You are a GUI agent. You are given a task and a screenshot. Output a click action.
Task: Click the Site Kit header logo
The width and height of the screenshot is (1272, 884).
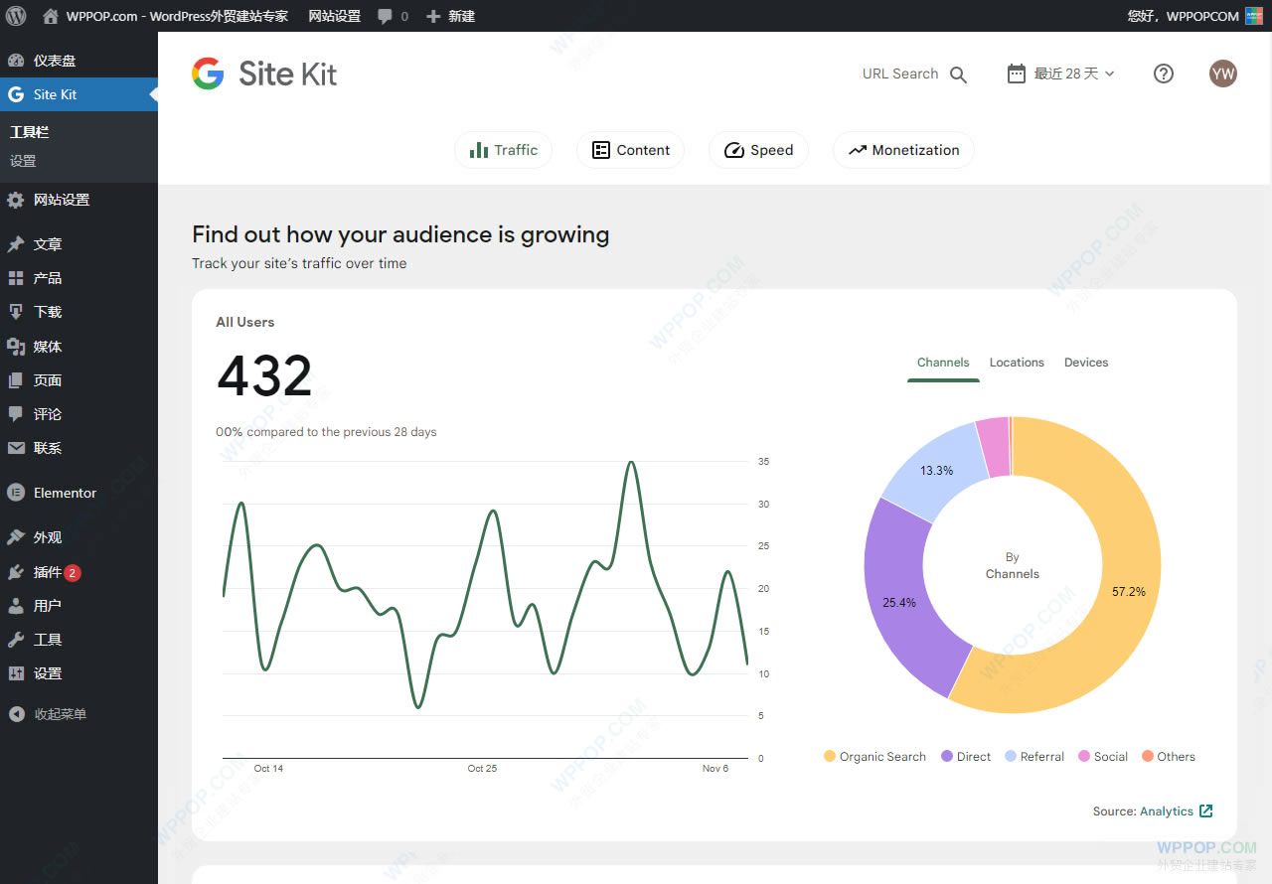264,74
